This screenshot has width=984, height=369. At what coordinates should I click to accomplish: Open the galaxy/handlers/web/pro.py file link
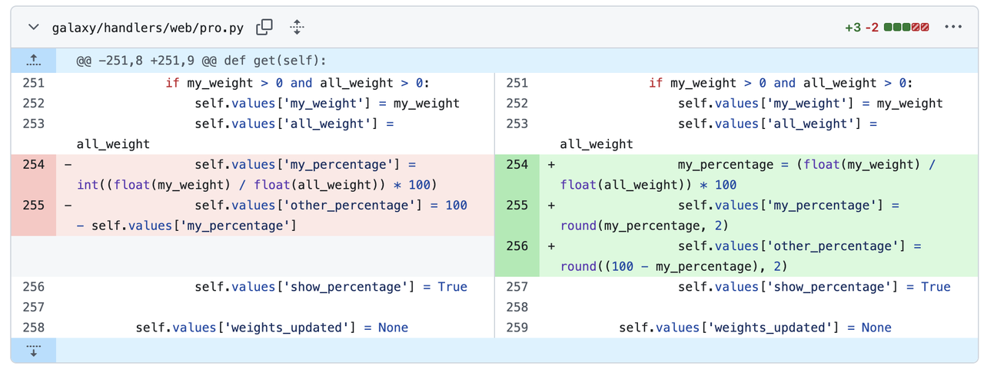click(x=148, y=28)
